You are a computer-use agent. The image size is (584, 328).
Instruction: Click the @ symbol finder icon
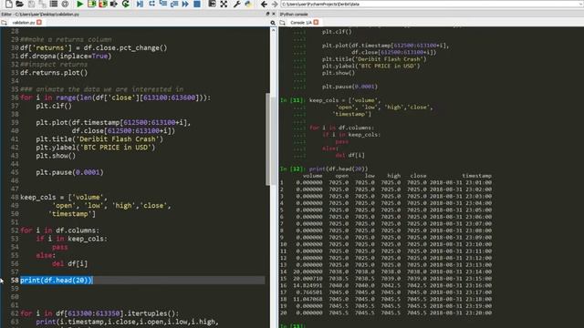click(x=65, y=4)
